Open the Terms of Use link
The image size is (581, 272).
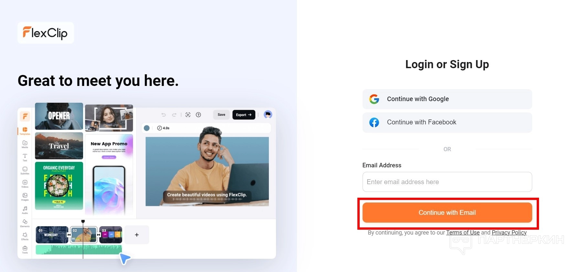tap(463, 233)
